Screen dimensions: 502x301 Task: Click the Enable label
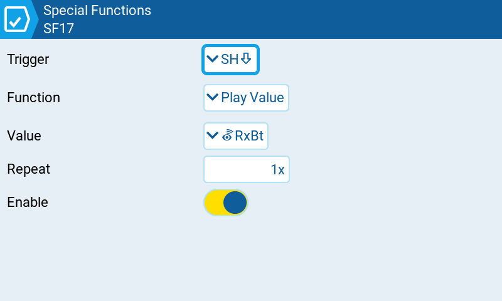click(28, 203)
